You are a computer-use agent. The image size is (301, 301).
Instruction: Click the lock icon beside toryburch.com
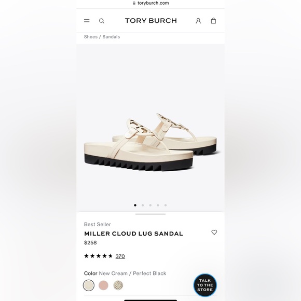[134, 3]
